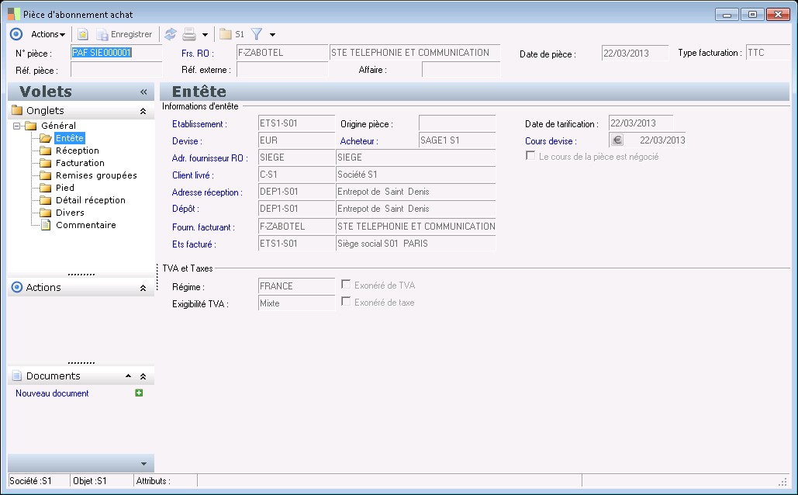The image size is (798, 495).
Task: Click the blue circle icon left of Actions
Action: tap(17, 34)
